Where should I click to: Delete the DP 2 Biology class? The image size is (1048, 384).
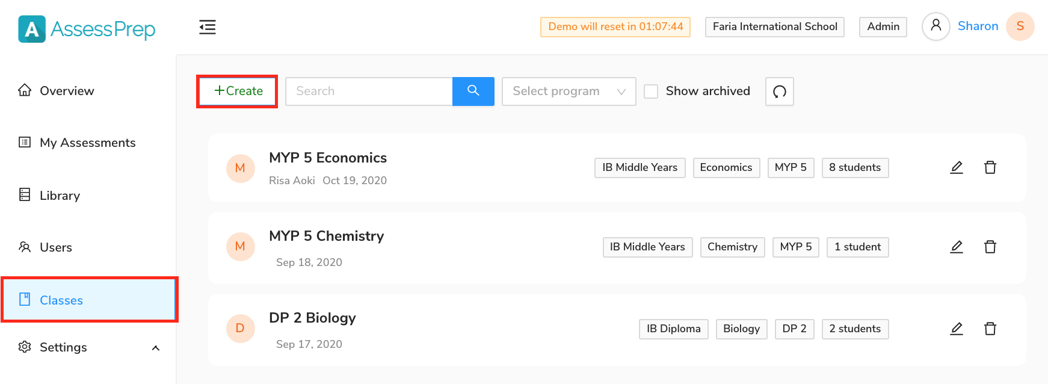coord(990,329)
